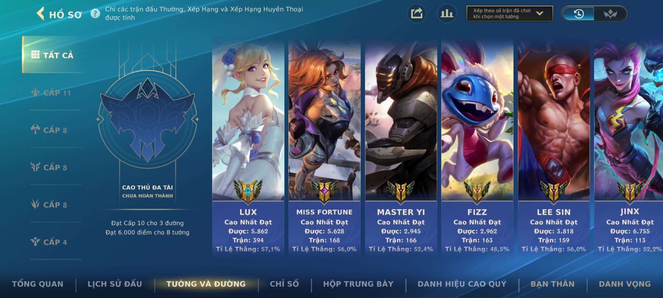The height and width of the screenshot is (298, 663).
Task: Switch to the history clock toggle
Action: pos(578,14)
